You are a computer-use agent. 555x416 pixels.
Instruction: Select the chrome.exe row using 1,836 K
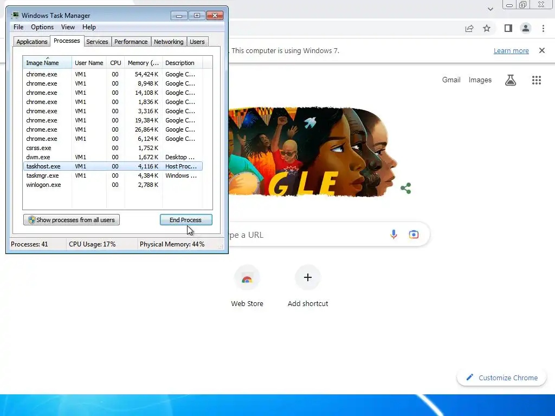click(x=113, y=102)
